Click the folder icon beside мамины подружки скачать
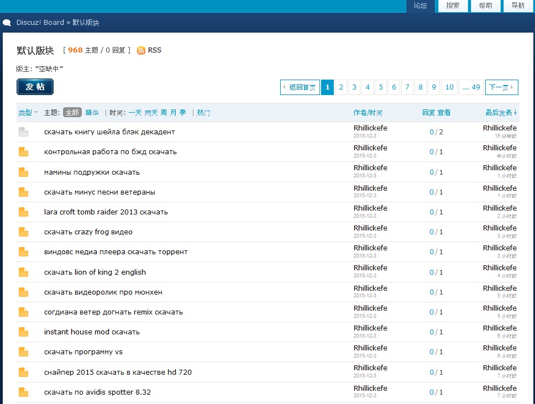 24,172
